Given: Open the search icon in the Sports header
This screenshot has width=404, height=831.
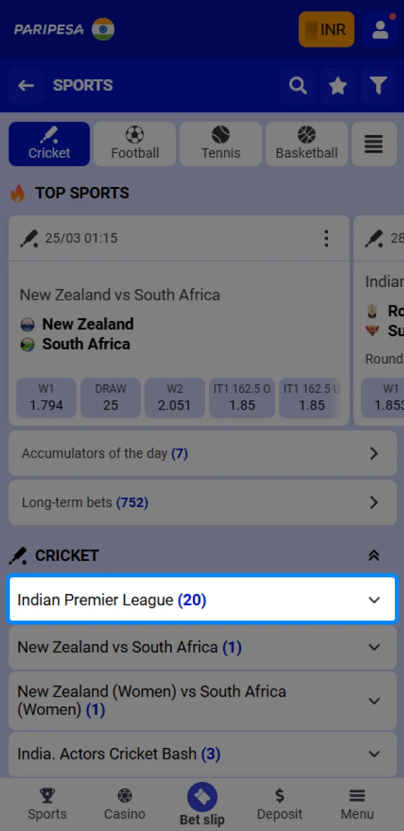Looking at the screenshot, I should (297, 85).
